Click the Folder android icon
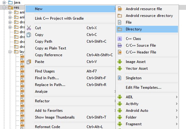 [x=120, y=117]
